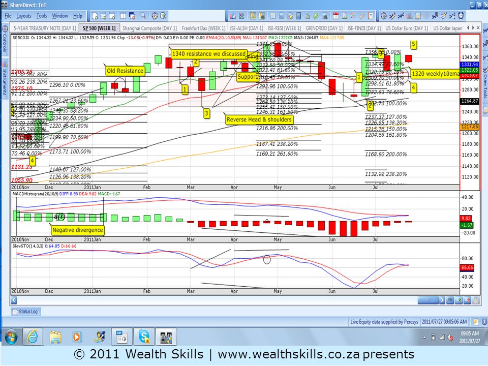Click the magnifier search icon in toolbar
The height and width of the screenshot is (366, 488).
point(143,16)
